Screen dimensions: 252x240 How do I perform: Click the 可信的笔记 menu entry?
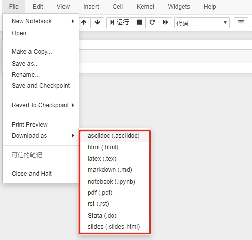(41, 155)
